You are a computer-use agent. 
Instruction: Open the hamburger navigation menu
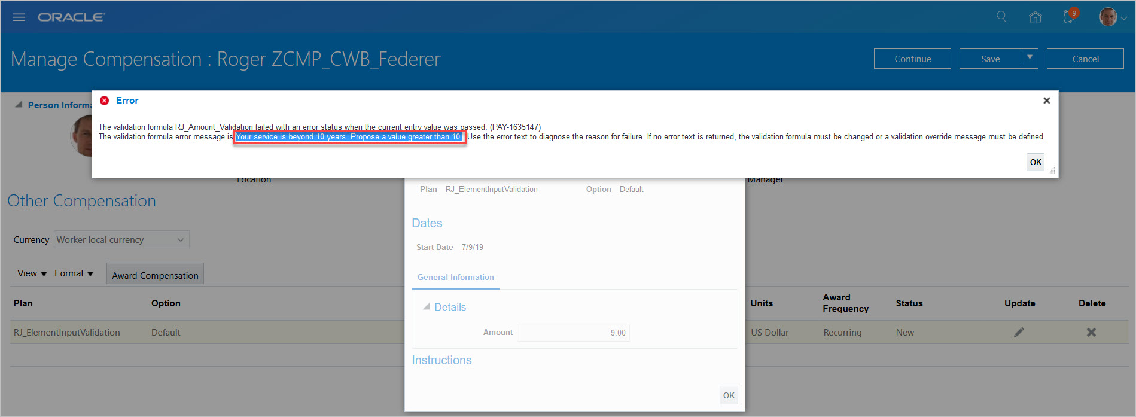click(19, 17)
